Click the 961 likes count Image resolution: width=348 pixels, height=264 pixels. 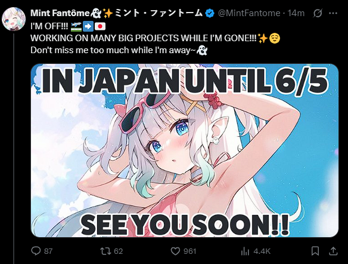coord(189,251)
